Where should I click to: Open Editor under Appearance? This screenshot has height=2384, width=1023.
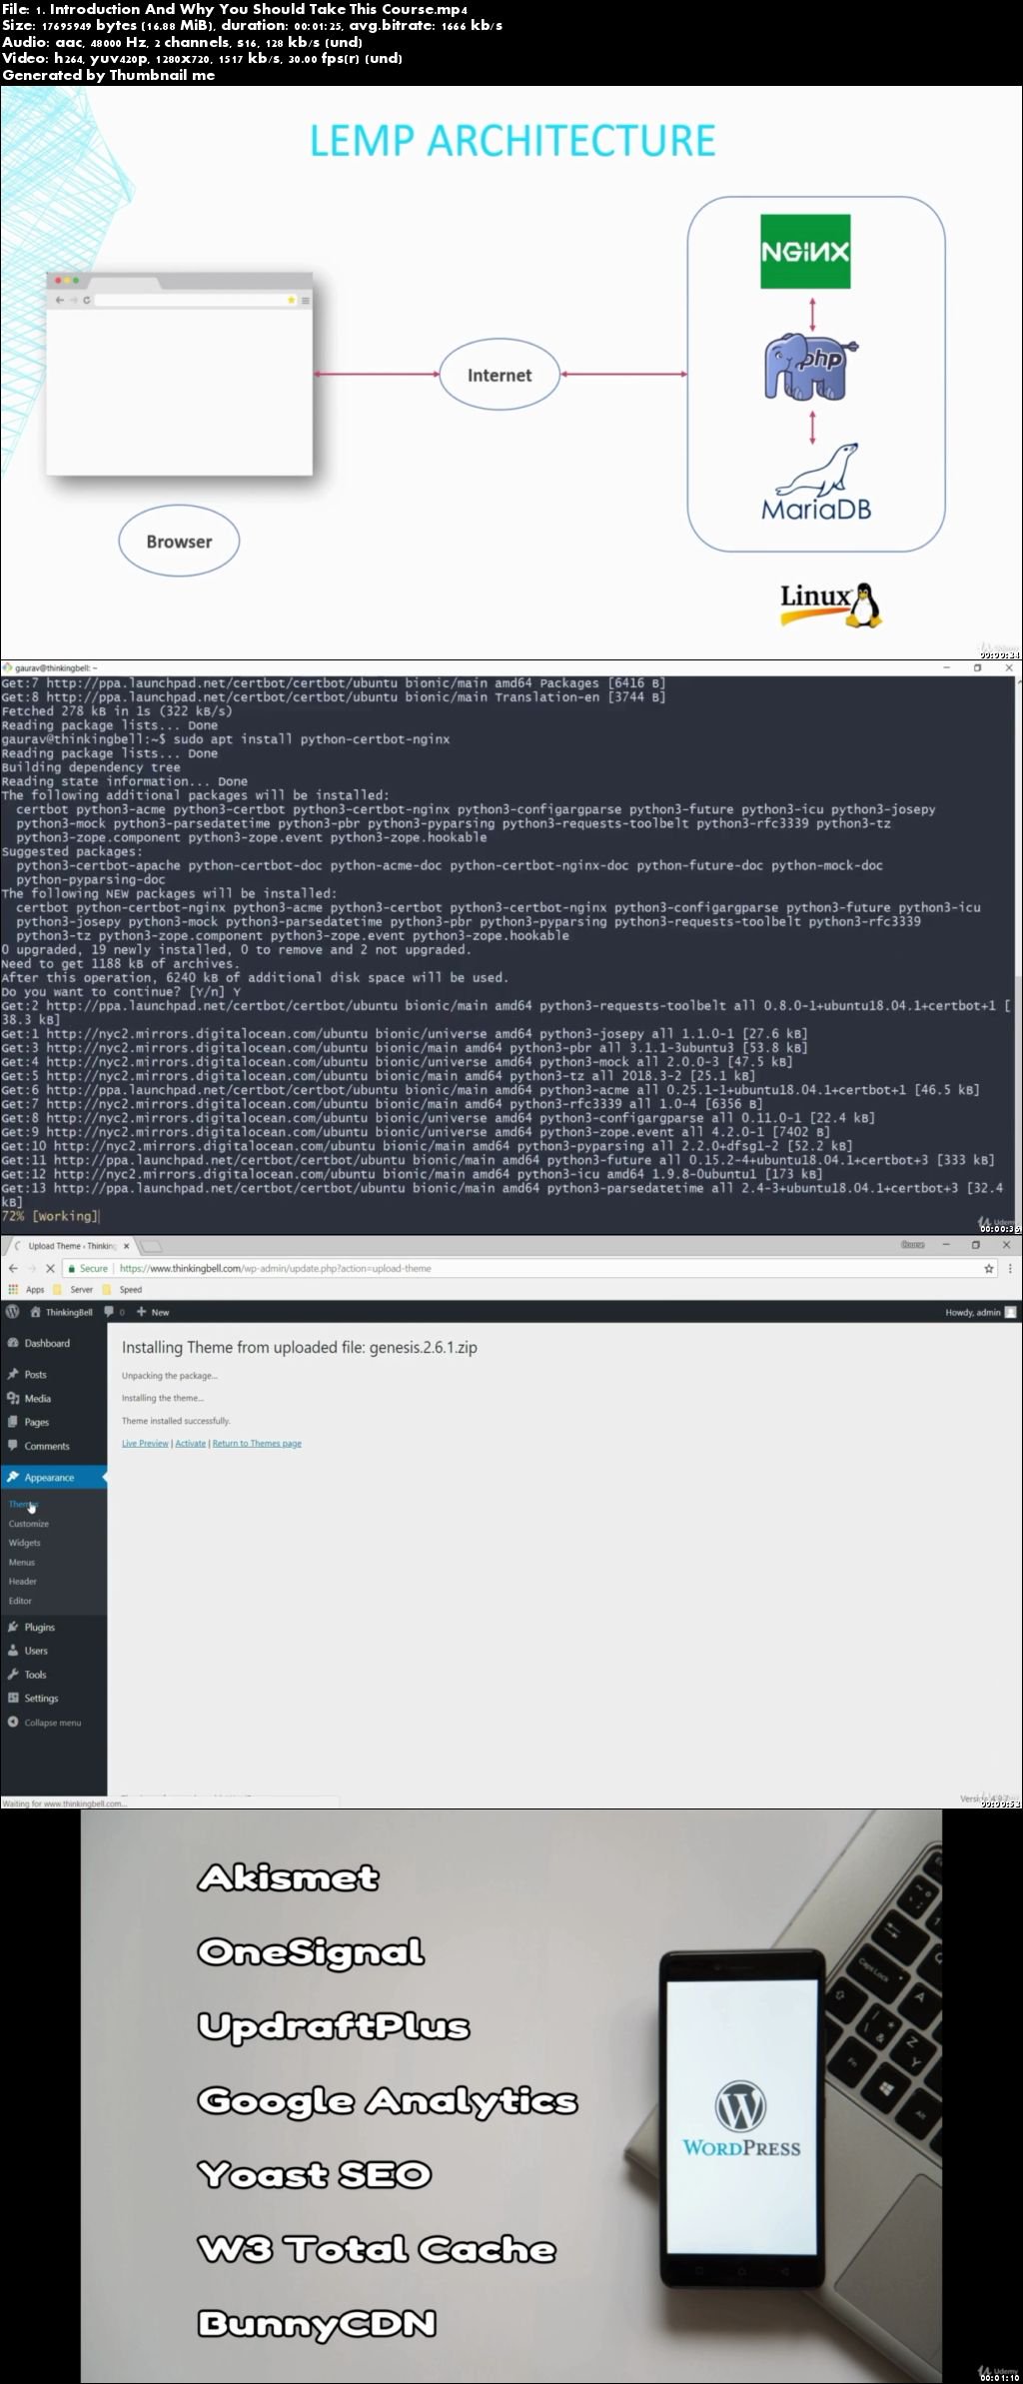(20, 1601)
